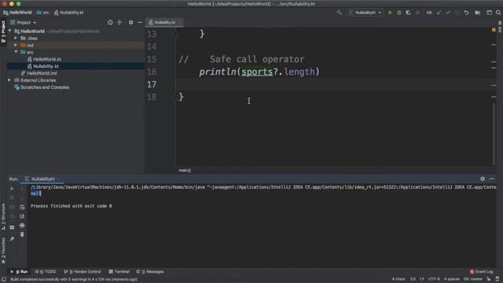Expand External Libraries node
Image resolution: width=503 pixels, height=283 pixels.
9,80
